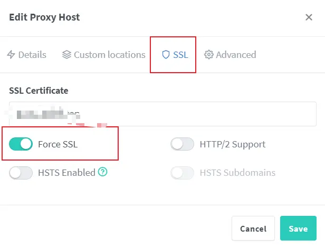Click the "HSTS Enabled" text label
325x249 pixels.
66,173
